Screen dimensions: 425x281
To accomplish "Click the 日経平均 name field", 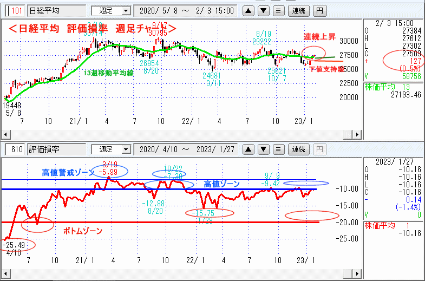I will [x=57, y=11].
